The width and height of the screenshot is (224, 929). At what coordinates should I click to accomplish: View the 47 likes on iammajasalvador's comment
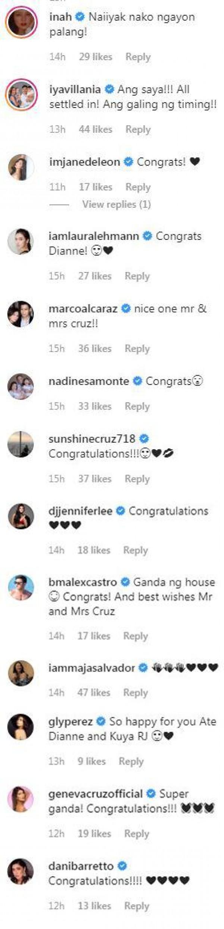(x=94, y=692)
